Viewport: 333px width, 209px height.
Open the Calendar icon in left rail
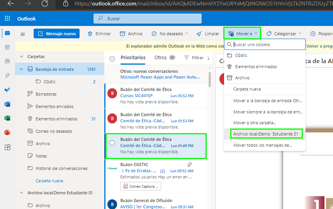coord(7,47)
